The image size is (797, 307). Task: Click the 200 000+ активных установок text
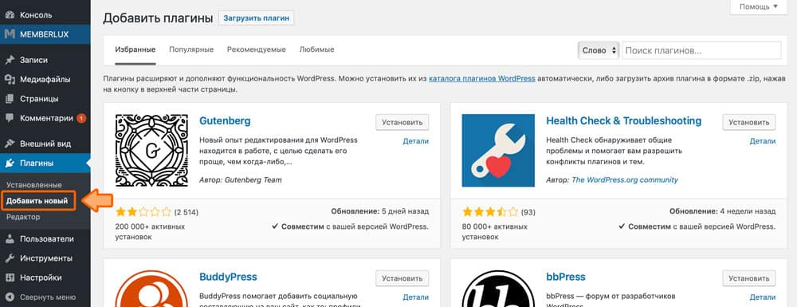coord(150,231)
